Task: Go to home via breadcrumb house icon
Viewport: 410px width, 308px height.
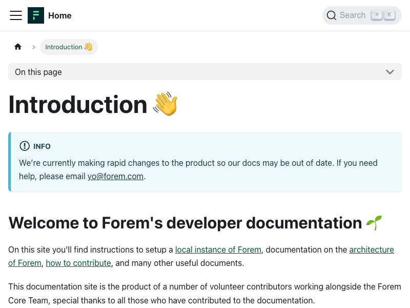Action: point(18,47)
